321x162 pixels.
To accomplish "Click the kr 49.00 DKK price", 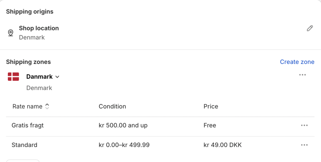I will pos(223,145).
